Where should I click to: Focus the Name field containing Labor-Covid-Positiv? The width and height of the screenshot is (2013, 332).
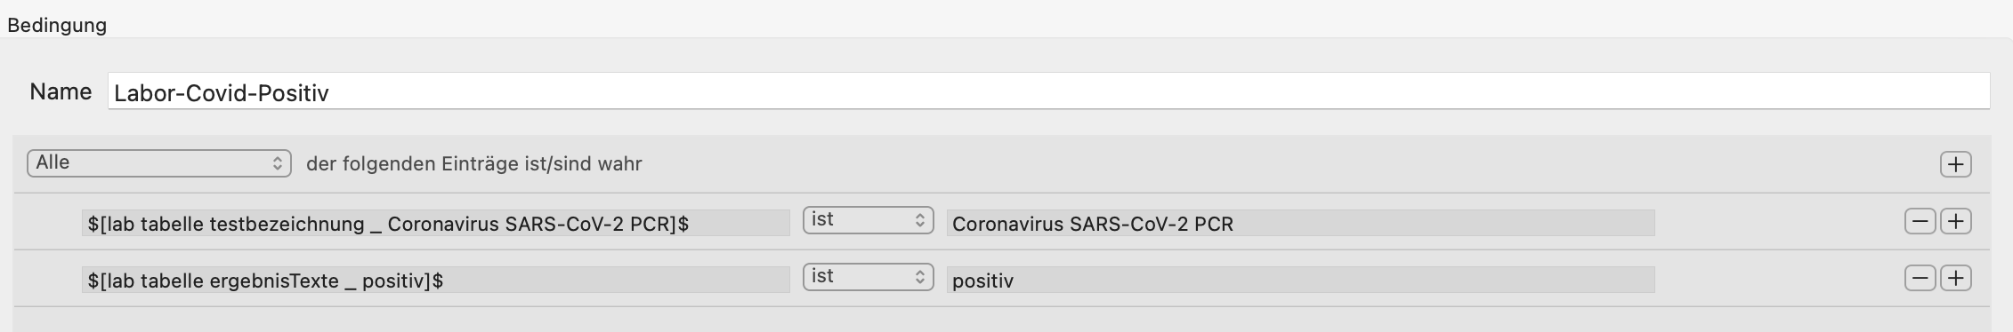click(1048, 91)
